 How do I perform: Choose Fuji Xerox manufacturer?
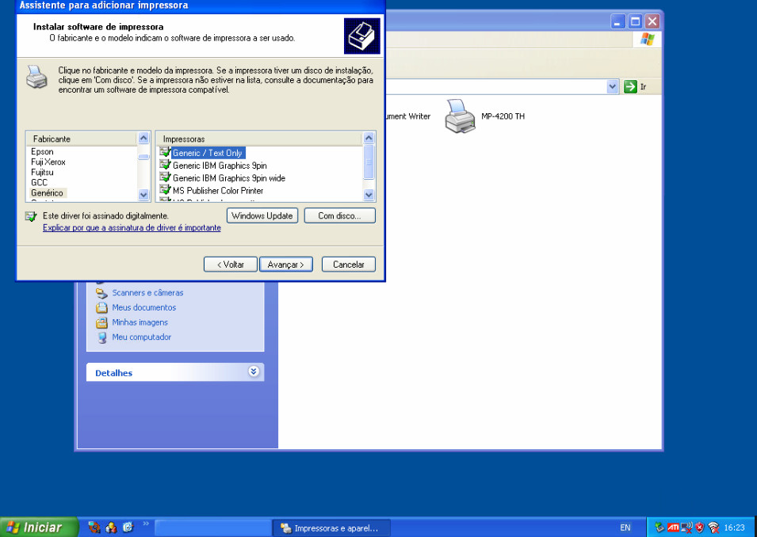pyautogui.click(x=48, y=162)
